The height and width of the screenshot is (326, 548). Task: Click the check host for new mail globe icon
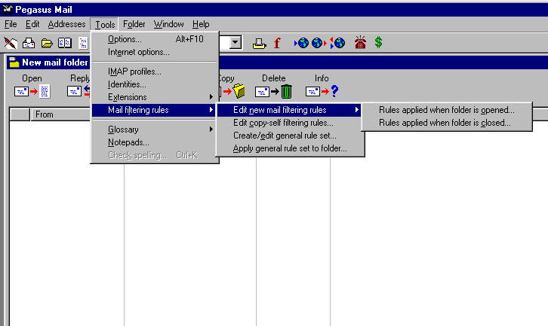pyautogui.click(x=302, y=43)
